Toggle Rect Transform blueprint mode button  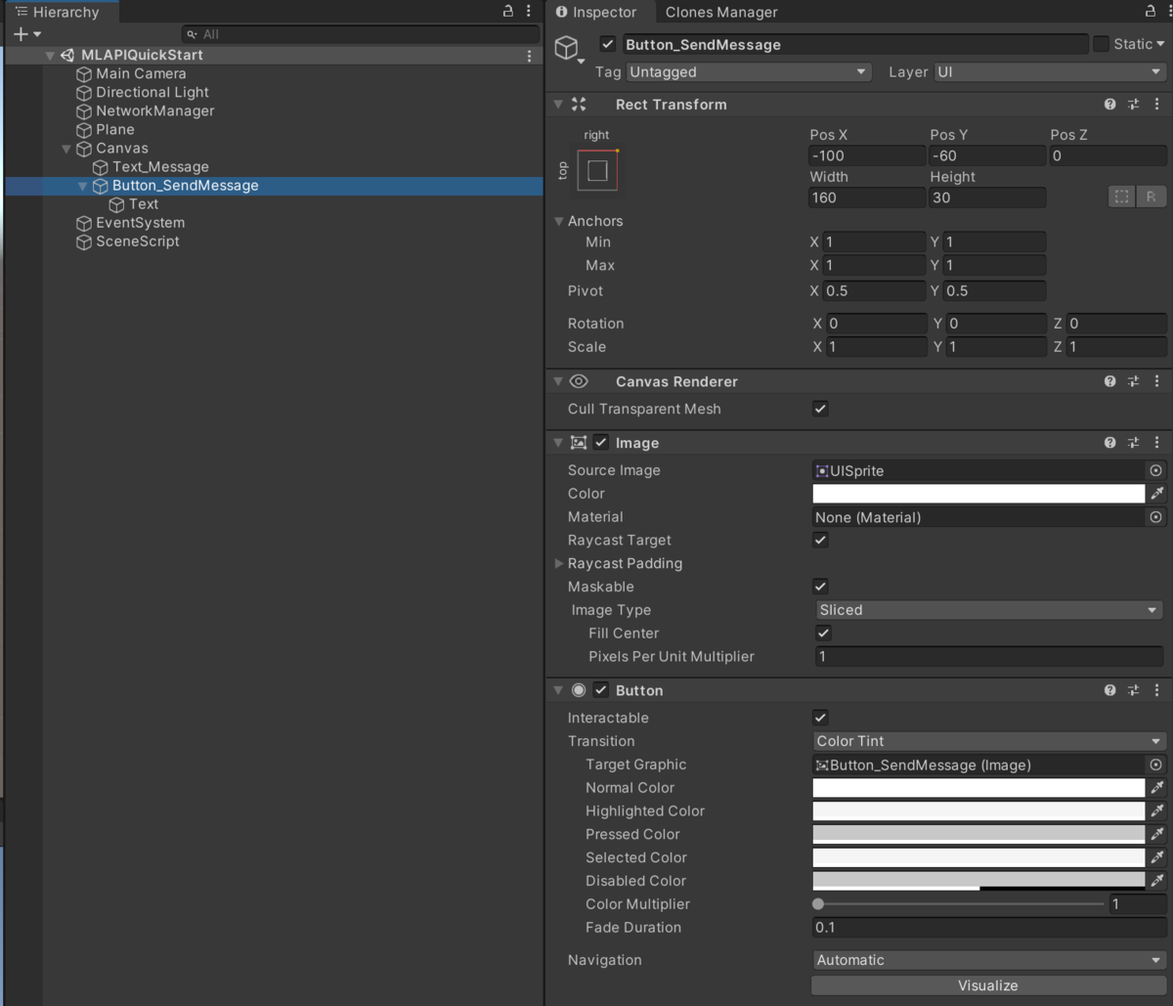coord(1122,197)
